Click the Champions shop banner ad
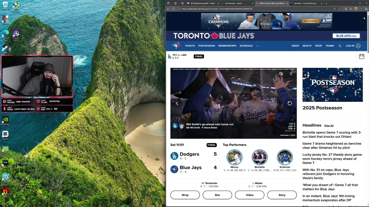This screenshot has height=207, width=369. point(267,21)
